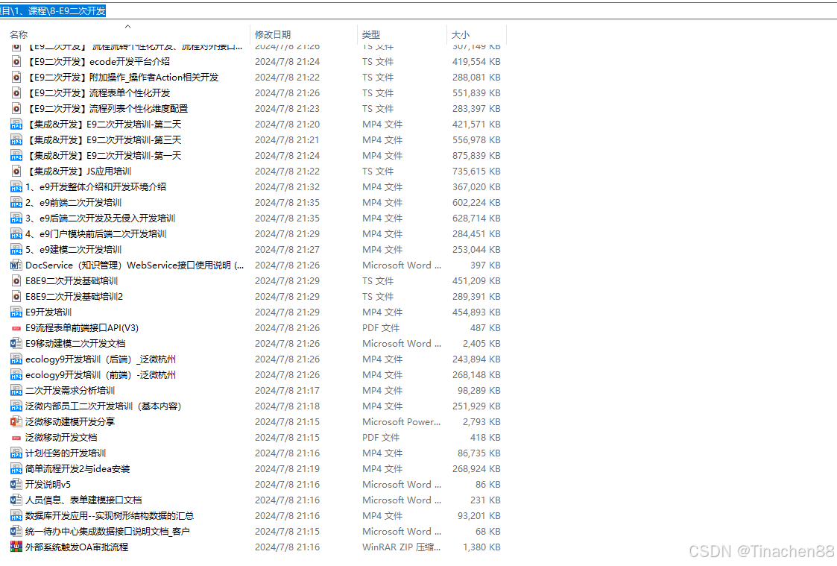Select file 简单流程开发2与idea安装
Image resolution: width=837 pixels, height=566 pixels.
(x=78, y=469)
